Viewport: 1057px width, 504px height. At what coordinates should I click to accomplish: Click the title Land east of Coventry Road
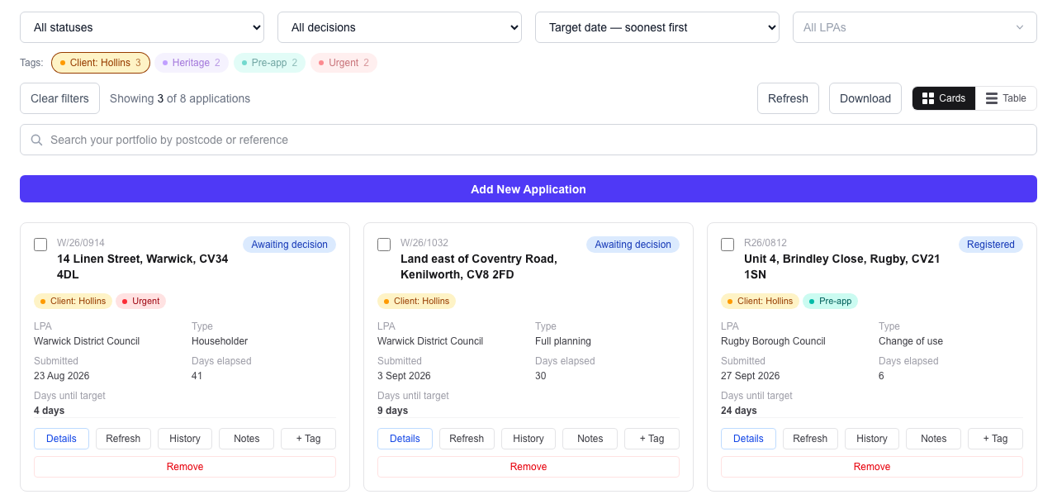point(479,267)
